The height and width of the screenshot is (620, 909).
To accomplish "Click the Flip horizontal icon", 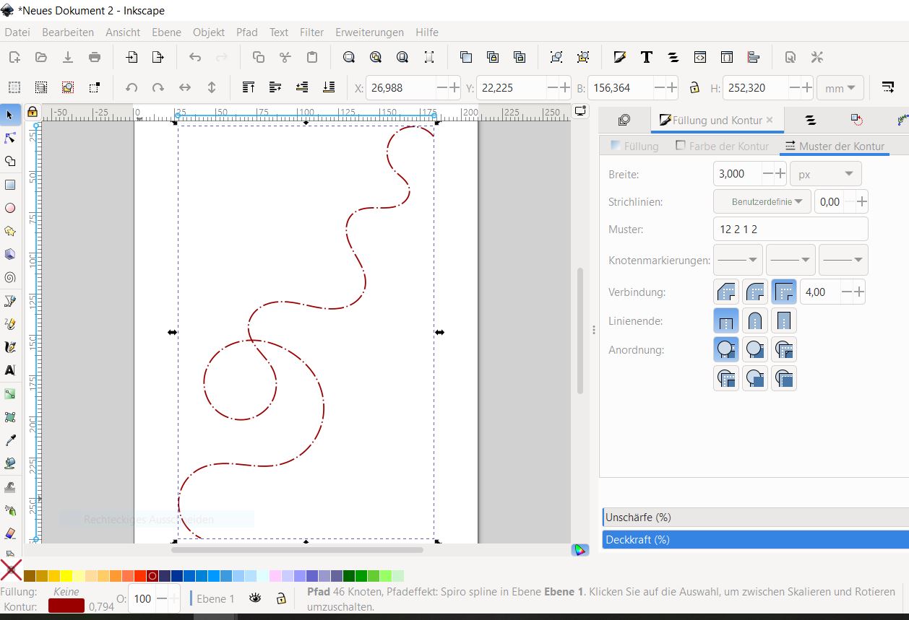I will pyautogui.click(x=185, y=87).
